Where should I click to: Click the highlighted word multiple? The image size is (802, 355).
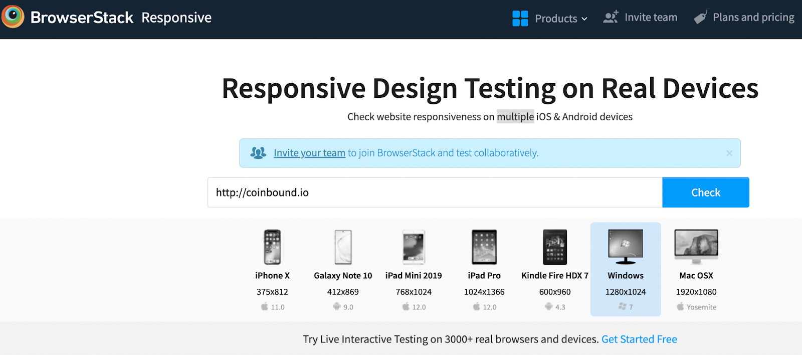coord(515,117)
